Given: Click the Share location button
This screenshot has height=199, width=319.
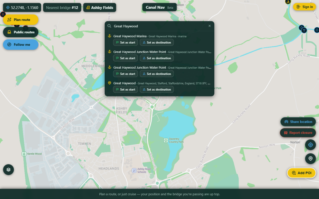Looking at the screenshot, I should (298, 122).
